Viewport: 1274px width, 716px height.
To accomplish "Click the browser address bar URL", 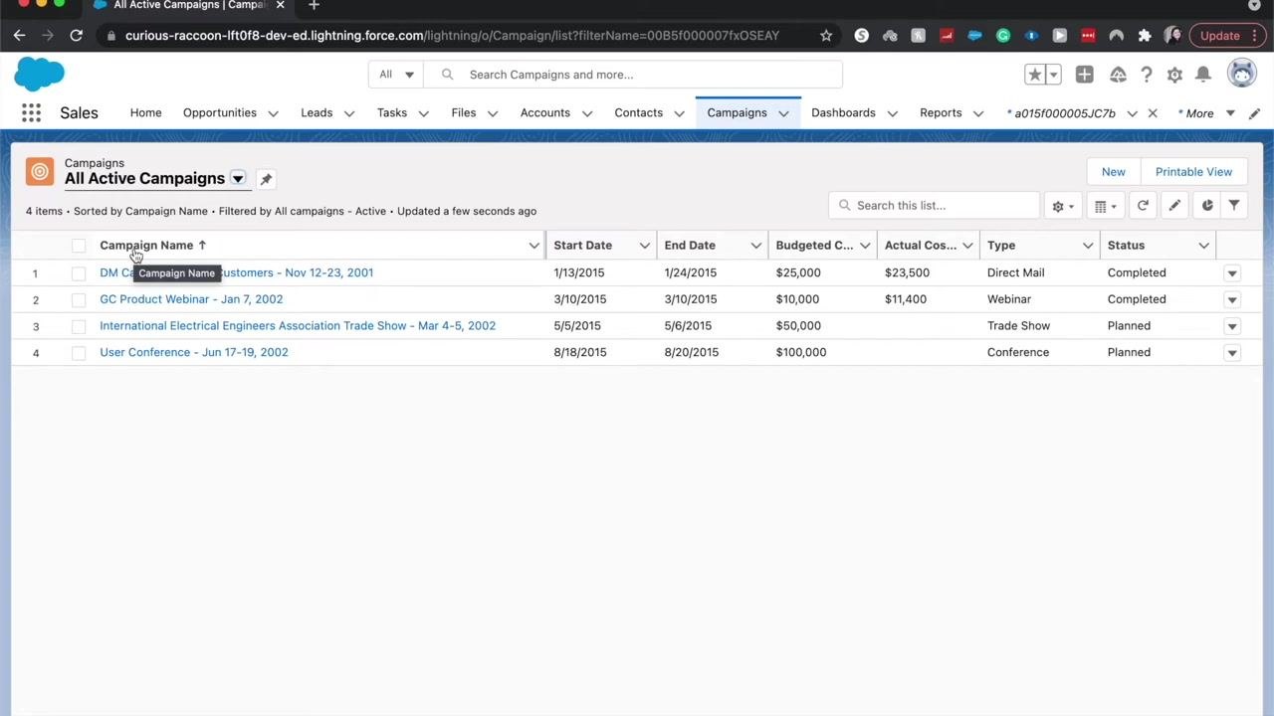I will click(x=452, y=36).
